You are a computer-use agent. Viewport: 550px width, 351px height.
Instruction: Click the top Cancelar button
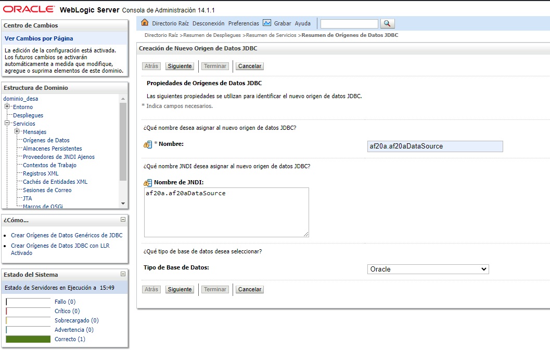pyautogui.click(x=250, y=66)
